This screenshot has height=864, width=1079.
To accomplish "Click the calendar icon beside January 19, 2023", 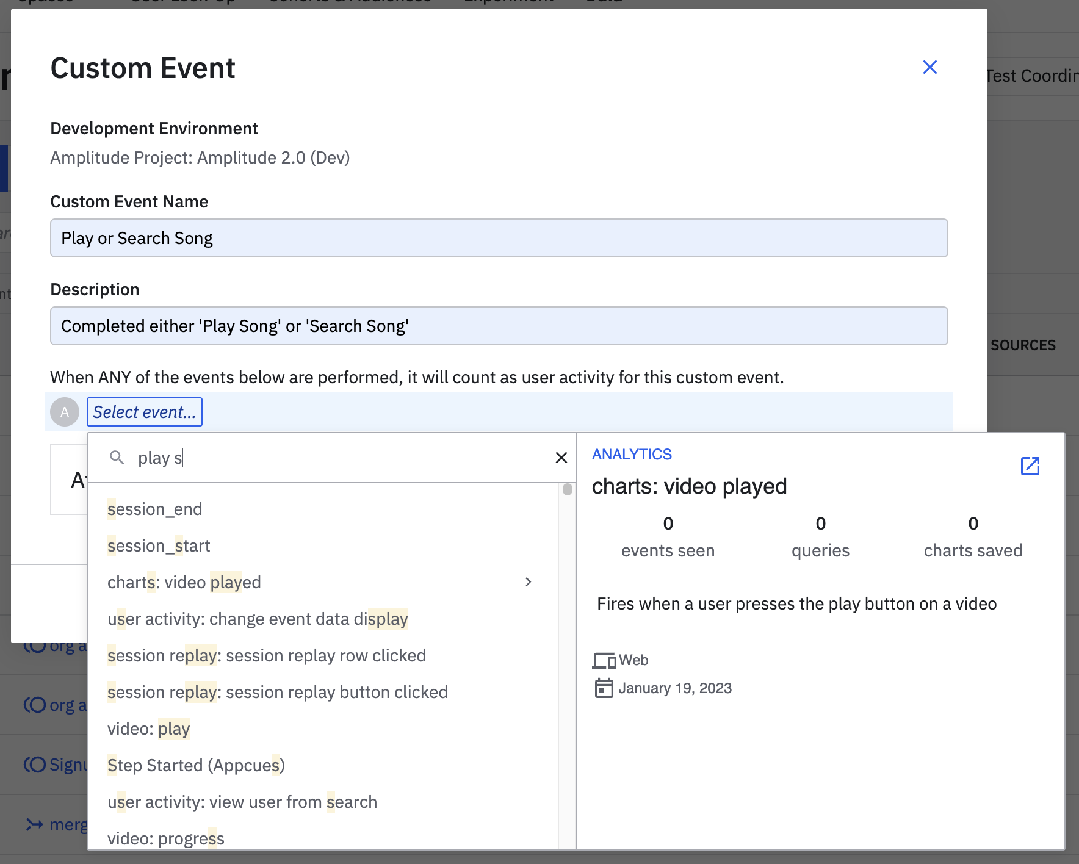I will (x=604, y=688).
